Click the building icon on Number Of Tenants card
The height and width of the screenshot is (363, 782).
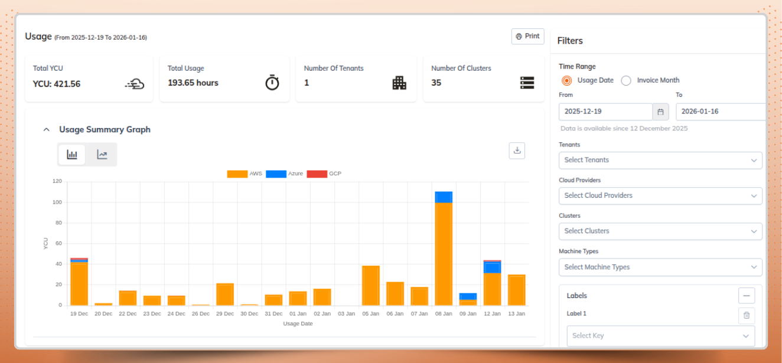tap(399, 83)
